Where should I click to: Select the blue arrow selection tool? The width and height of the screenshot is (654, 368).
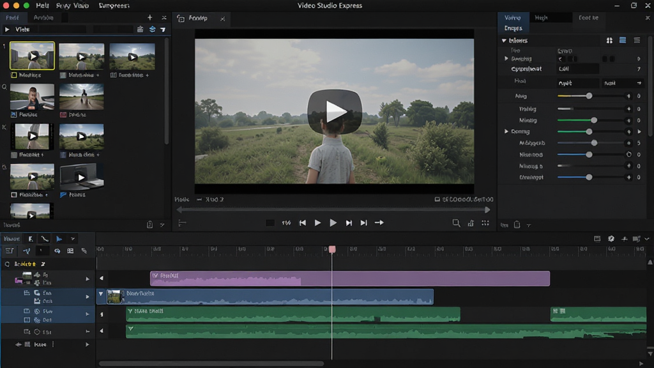pyautogui.click(x=59, y=239)
